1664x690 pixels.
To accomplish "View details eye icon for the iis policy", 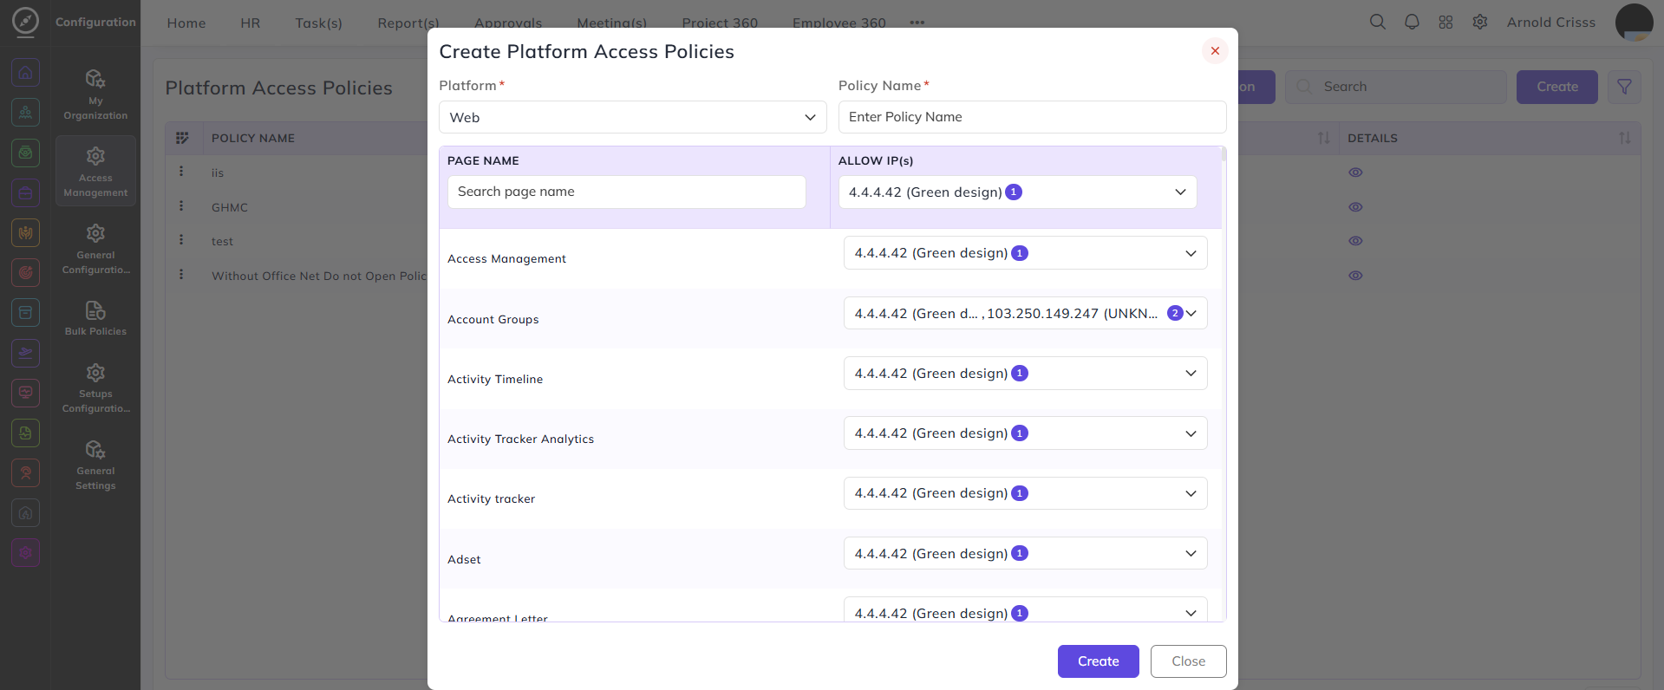I will pos(1355,172).
